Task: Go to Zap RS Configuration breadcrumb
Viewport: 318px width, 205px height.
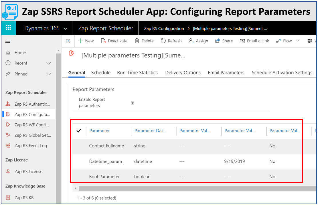Action: pos(164,29)
